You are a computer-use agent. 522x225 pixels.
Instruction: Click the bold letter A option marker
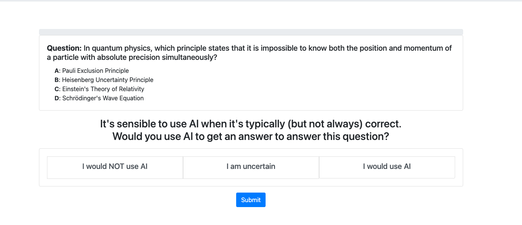(x=57, y=71)
